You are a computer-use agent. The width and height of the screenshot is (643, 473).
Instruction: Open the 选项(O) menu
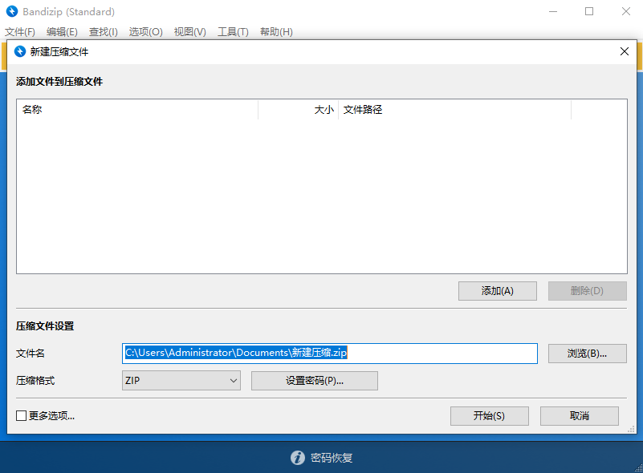click(x=145, y=31)
